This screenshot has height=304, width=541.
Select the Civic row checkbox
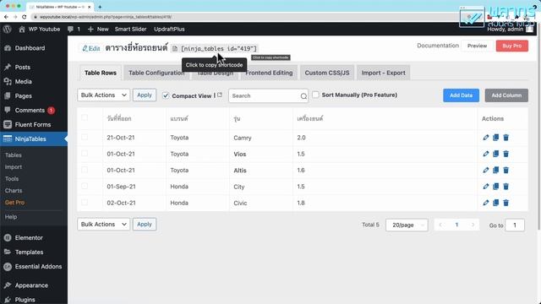click(x=85, y=203)
